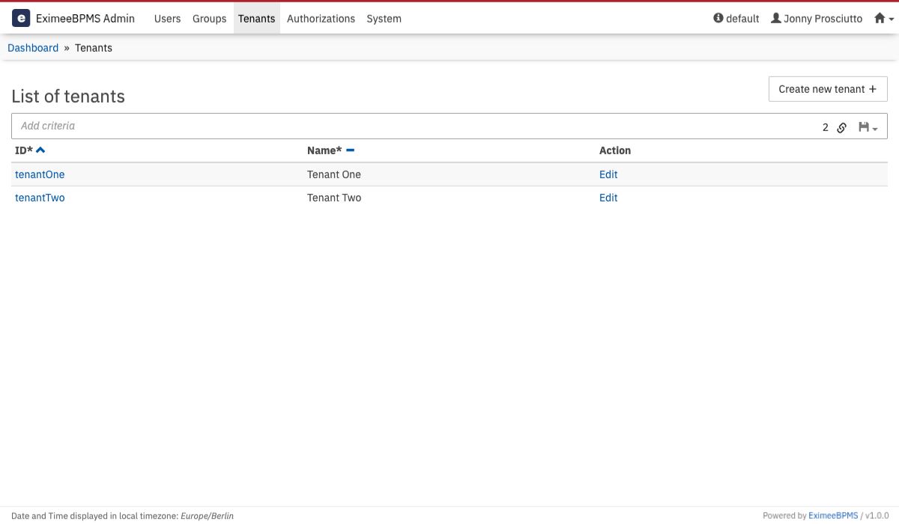899x524 pixels.
Task: Open Jonny Prosciutto user menu
Action: pyautogui.click(x=817, y=18)
